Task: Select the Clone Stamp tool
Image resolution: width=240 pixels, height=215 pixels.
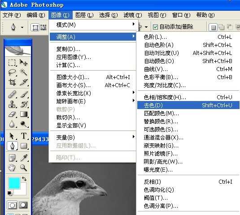Action: click(x=12, y=104)
